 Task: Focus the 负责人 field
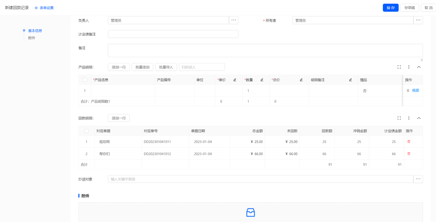click(168, 20)
